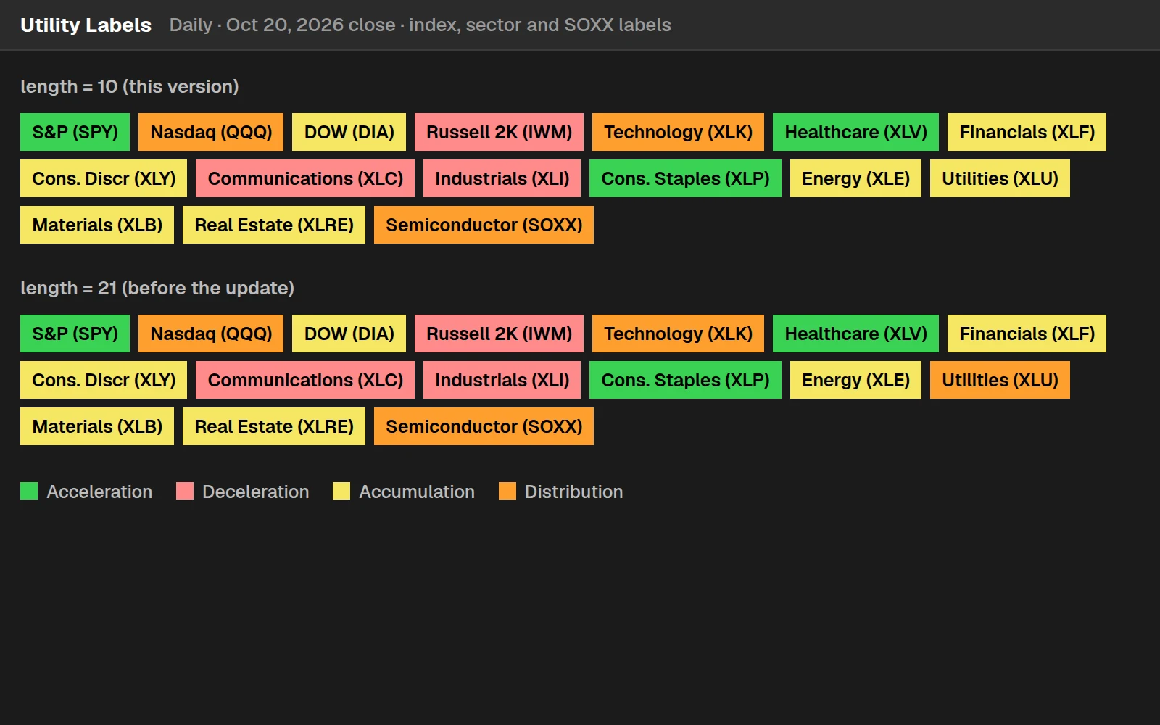Click Financials (XLF) under length = 21
The width and height of the screenshot is (1160, 725).
[x=1027, y=333]
